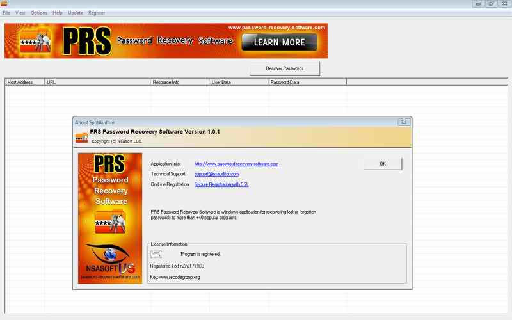The width and height of the screenshot is (512, 320).
Task: Click the app icon in the title bar
Action: click(x=4, y=4)
